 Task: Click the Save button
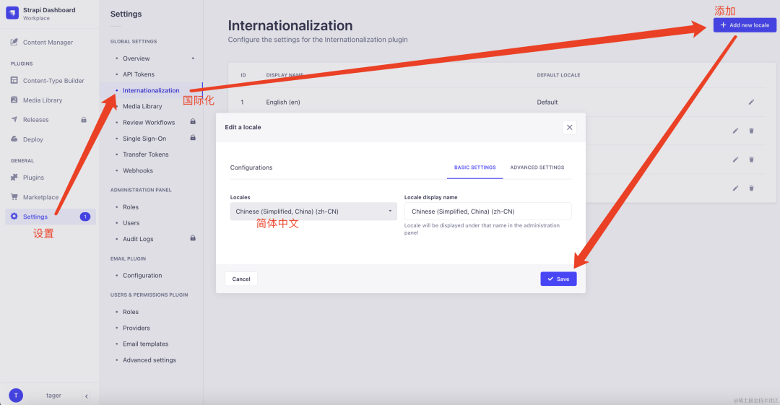(x=558, y=279)
